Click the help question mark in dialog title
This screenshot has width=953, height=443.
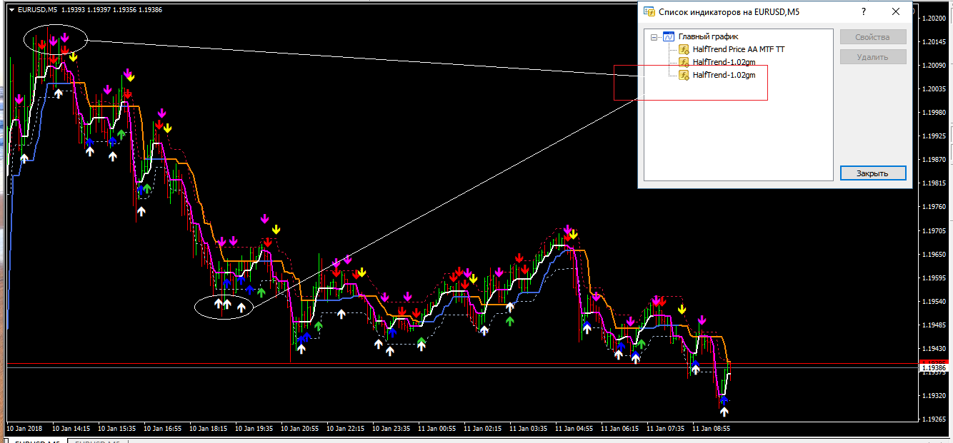[864, 11]
